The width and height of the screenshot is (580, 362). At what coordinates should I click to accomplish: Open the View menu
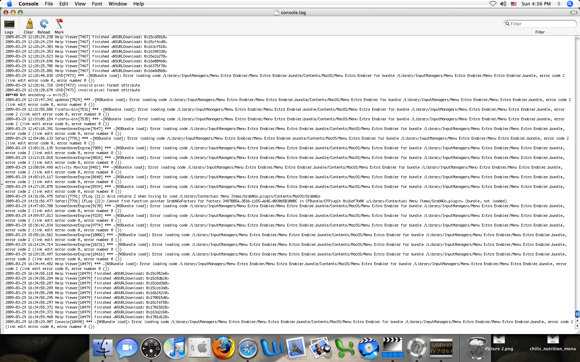80,4
